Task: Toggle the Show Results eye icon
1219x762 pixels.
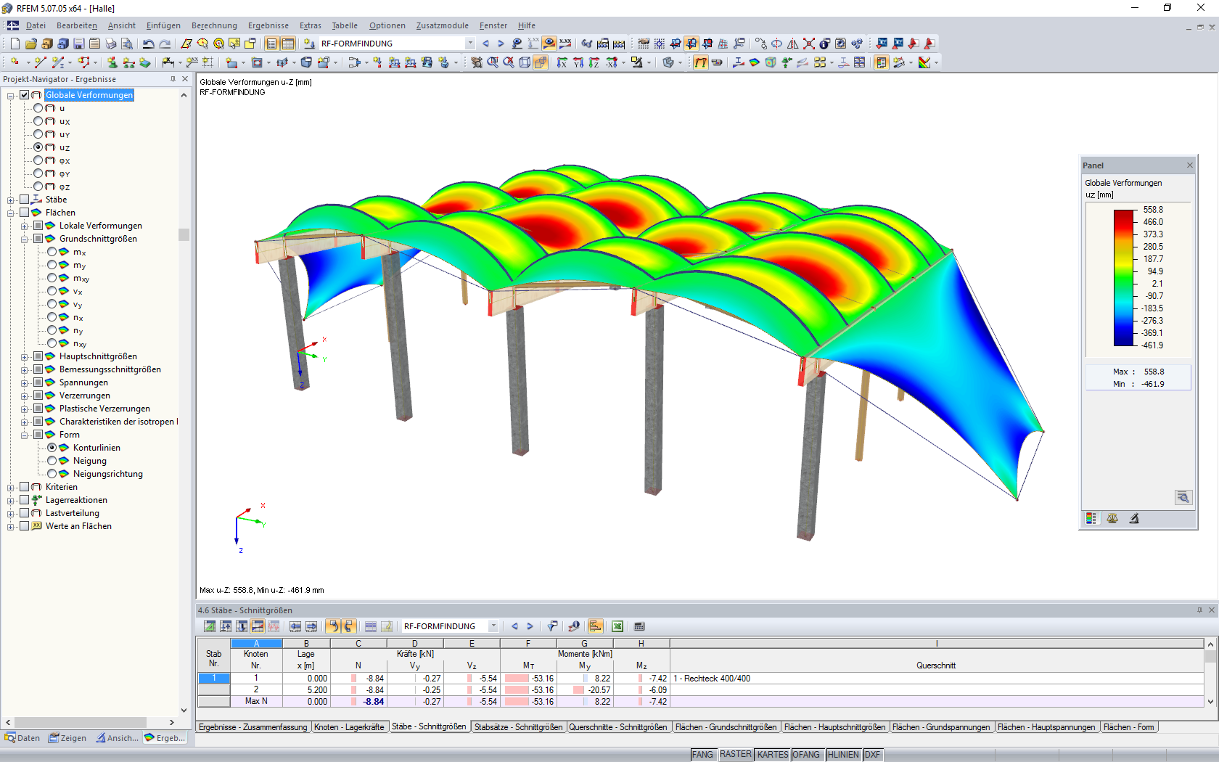Action: click(549, 44)
